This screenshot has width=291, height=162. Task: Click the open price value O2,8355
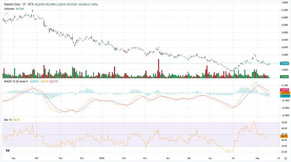coord(40,4)
